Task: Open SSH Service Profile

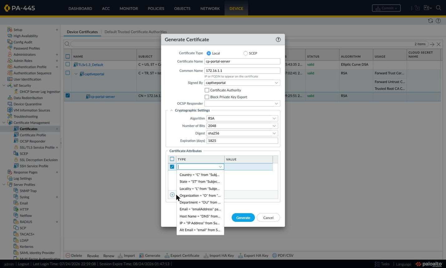Action: 34,166
